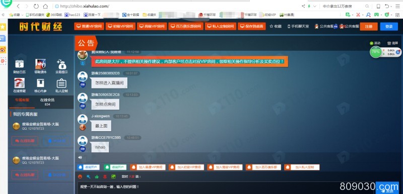This screenshot has width=403, height=194.
Task: Open the browser hamburger menu
Action: tap(397, 6)
